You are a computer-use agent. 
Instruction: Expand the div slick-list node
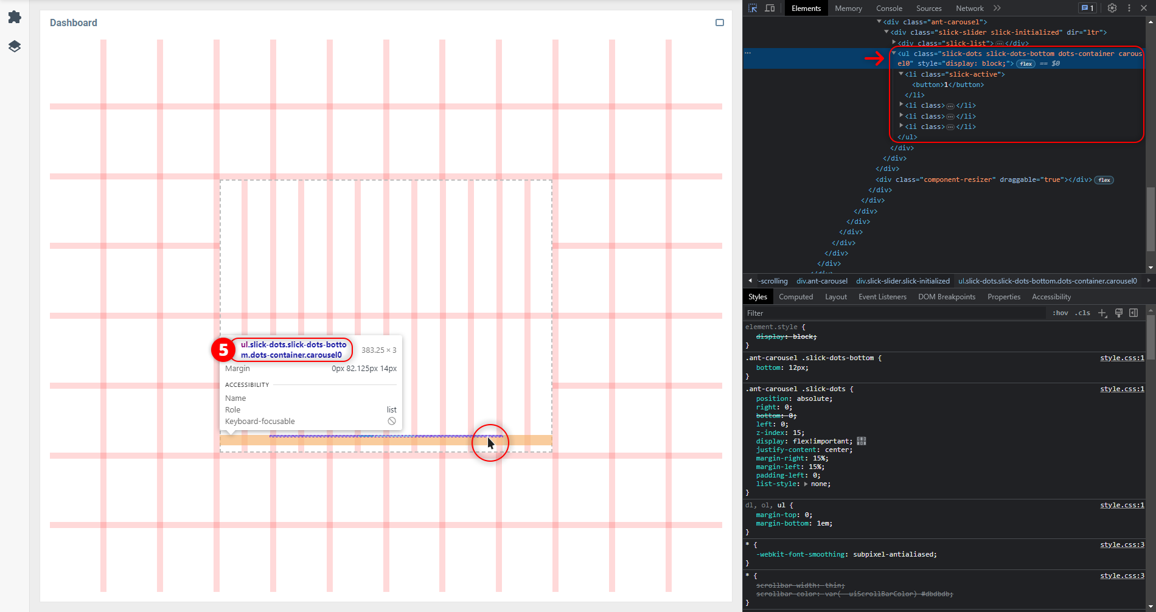894,43
